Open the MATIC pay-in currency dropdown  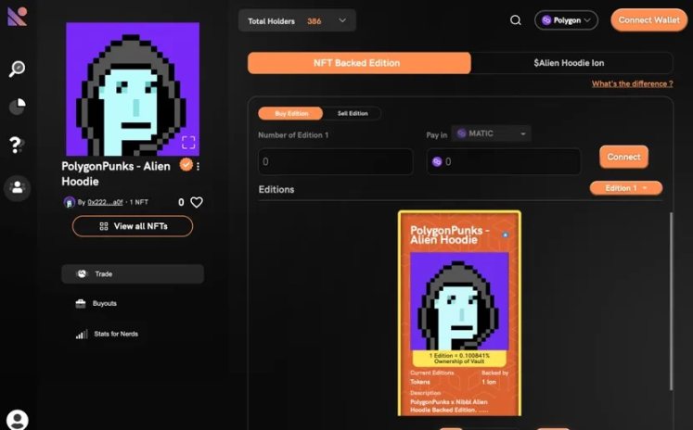491,133
